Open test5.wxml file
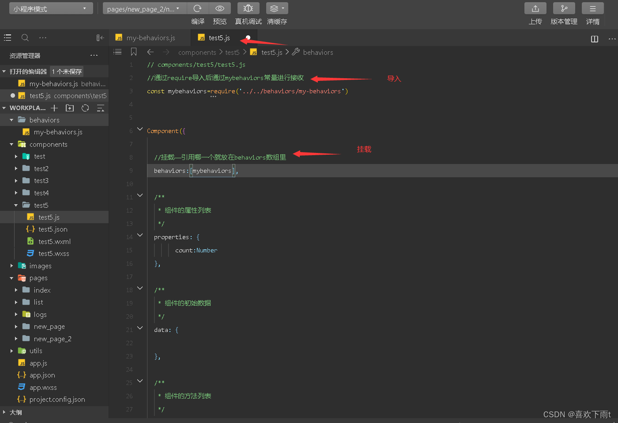618x423 pixels. click(54, 242)
